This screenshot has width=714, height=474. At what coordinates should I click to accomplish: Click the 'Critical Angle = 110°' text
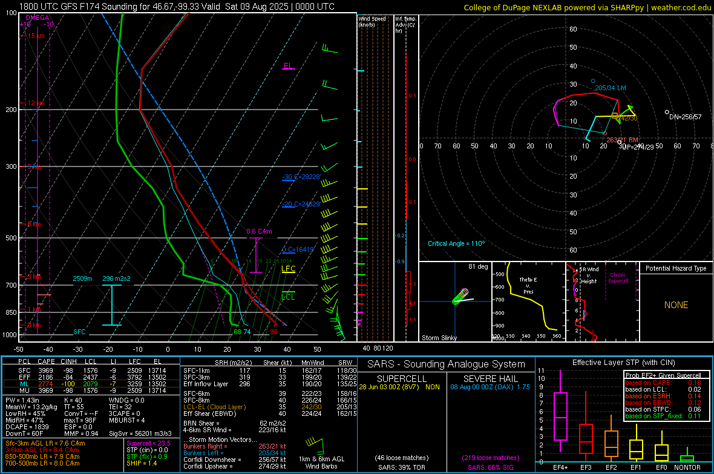click(x=456, y=243)
